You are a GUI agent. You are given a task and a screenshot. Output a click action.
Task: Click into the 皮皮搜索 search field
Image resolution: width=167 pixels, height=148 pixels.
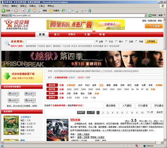[x=60, y=42]
